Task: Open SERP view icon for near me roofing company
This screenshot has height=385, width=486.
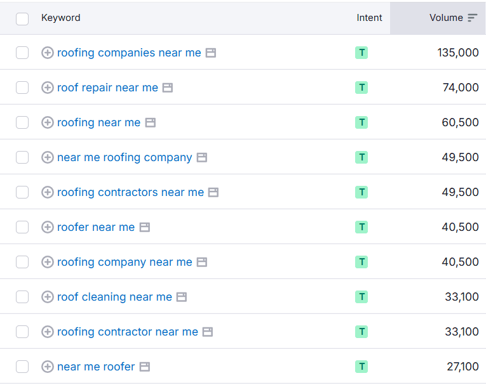Action: click(202, 157)
